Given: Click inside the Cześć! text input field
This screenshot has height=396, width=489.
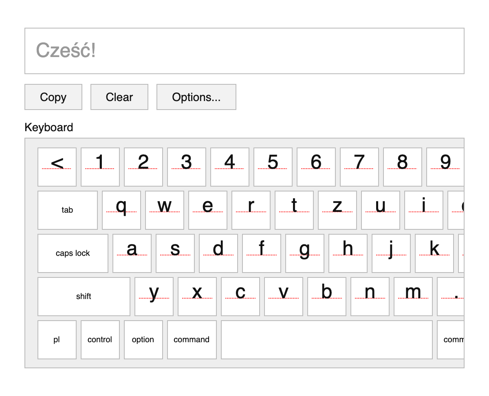Looking at the screenshot, I should pyautogui.click(x=244, y=51).
